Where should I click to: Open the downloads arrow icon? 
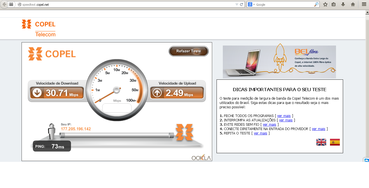[343, 4]
